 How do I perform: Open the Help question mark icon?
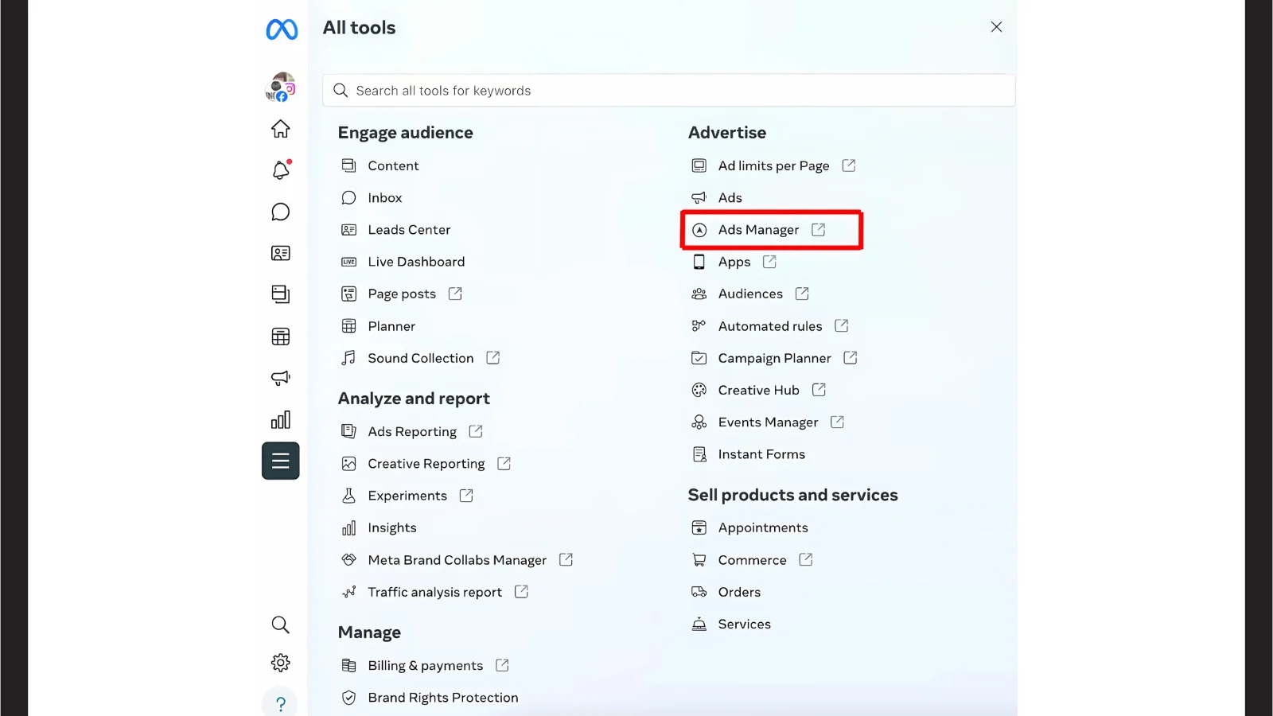pyautogui.click(x=280, y=703)
